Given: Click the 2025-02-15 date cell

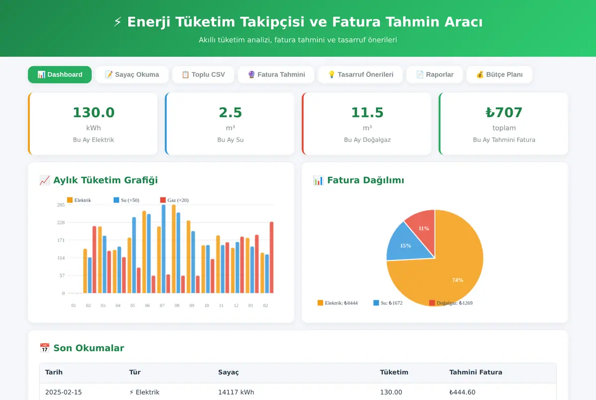Looking at the screenshot, I should 64,392.
